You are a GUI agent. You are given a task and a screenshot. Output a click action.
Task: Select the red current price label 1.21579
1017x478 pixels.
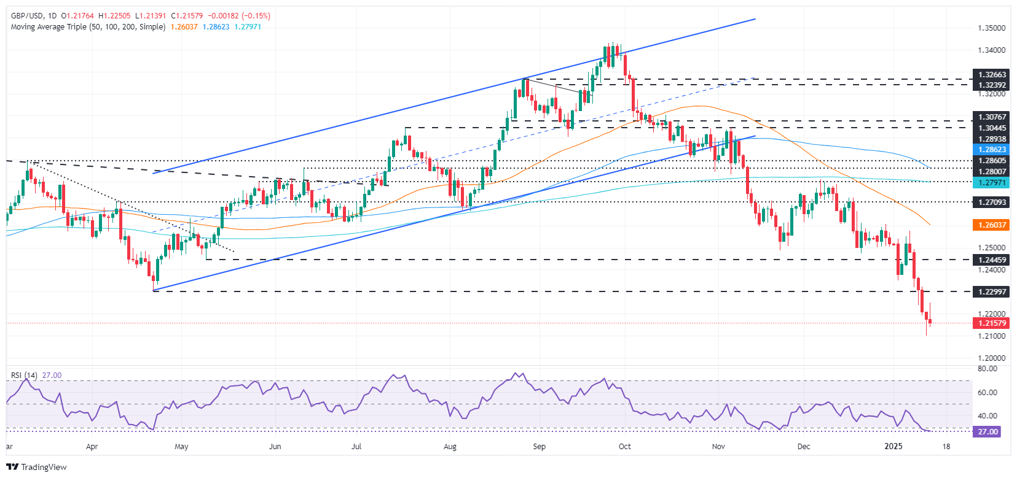[991, 323]
